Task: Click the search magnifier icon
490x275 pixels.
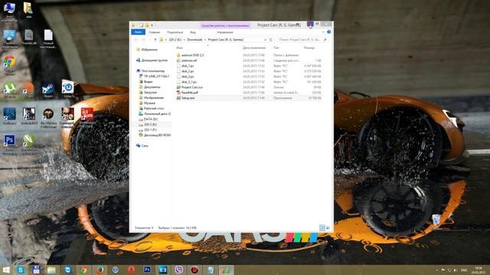Action: coord(325,40)
